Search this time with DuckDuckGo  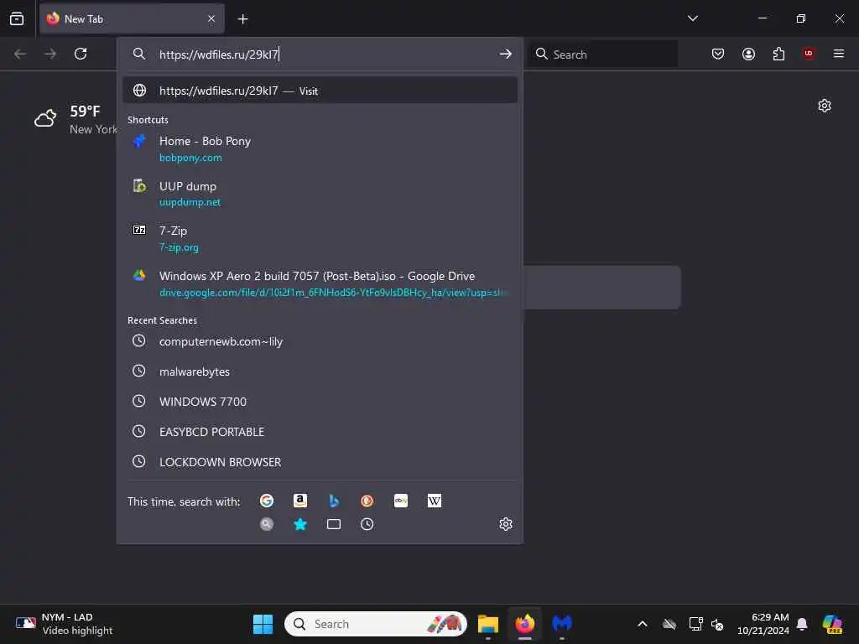coord(367,501)
